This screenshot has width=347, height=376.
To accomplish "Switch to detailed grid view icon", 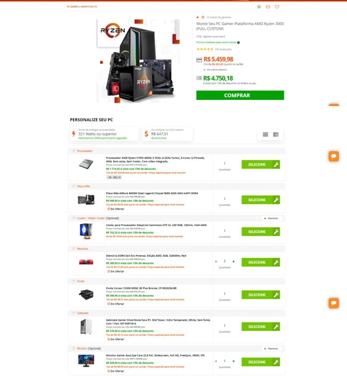I will click(x=276, y=135).
